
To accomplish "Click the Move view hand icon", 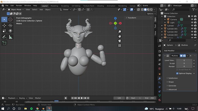I will [120, 36].
